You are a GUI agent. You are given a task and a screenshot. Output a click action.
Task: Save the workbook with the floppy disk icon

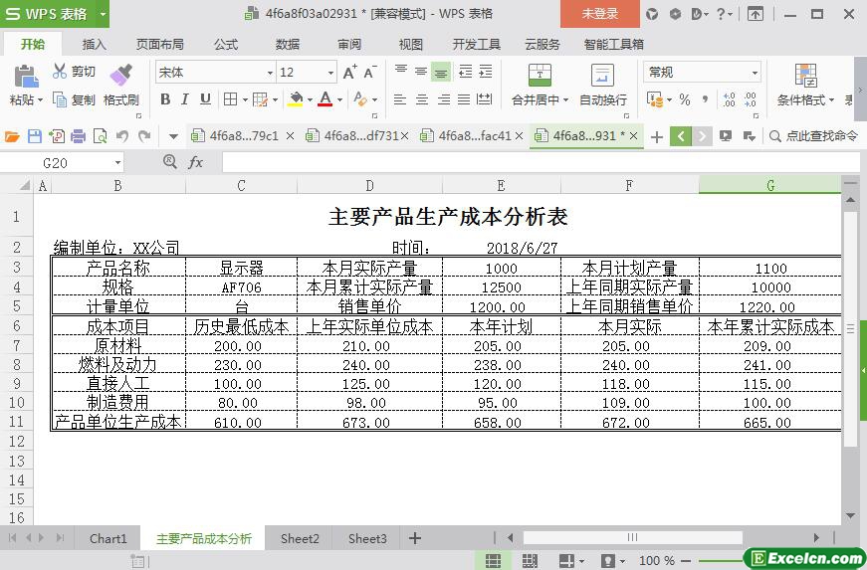click(x=34, y=136)
